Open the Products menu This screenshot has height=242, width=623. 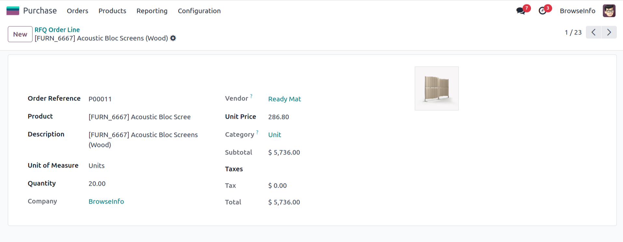(x=112, y=11)
